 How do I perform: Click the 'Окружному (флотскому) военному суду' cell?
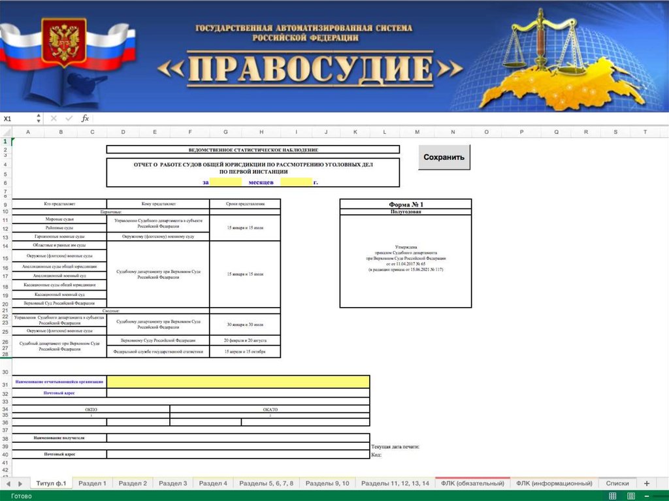158,236
